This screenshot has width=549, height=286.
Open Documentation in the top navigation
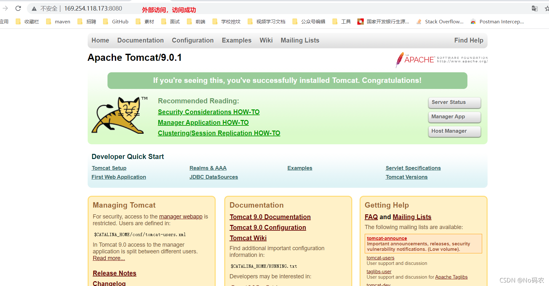click(x=140, y=40)
